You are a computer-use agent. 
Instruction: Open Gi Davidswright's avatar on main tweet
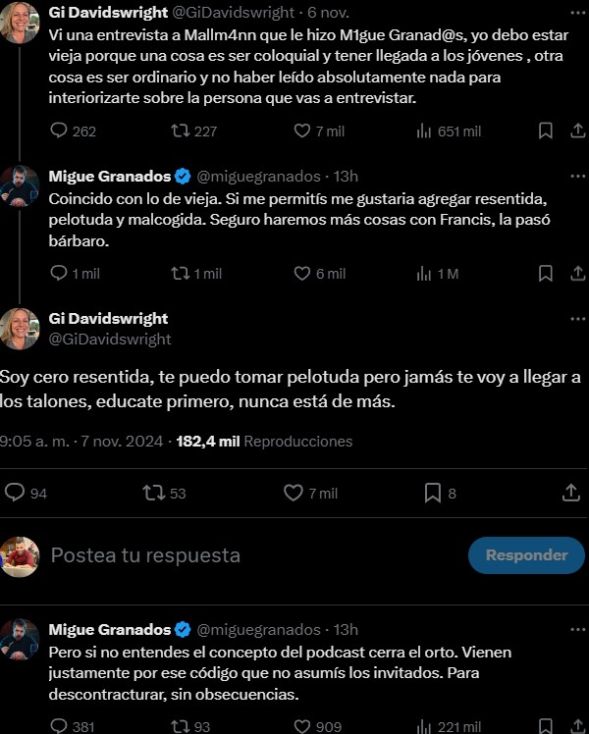[20, 328]
